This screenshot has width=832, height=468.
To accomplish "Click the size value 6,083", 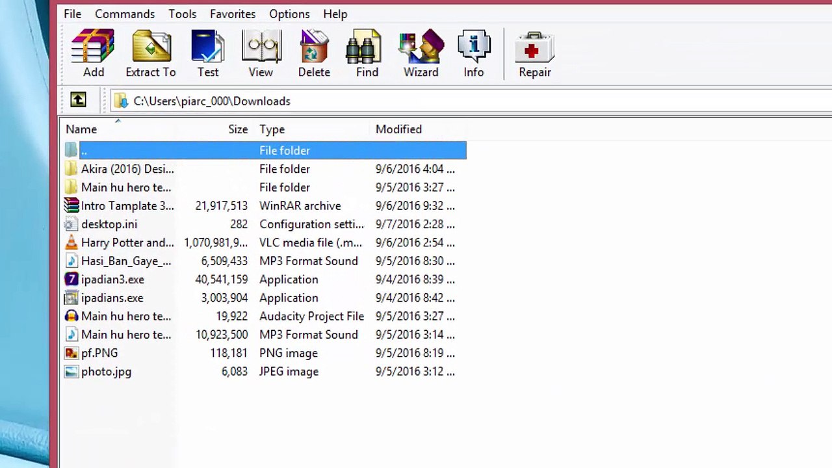I will point(235,372).
